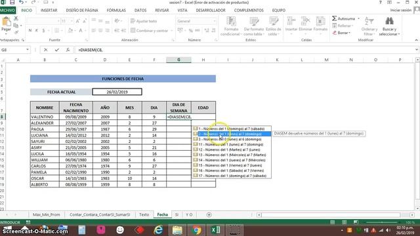Click the Excel taskbar icon
Screen dimensions: 420x236
tap(215, 230)
